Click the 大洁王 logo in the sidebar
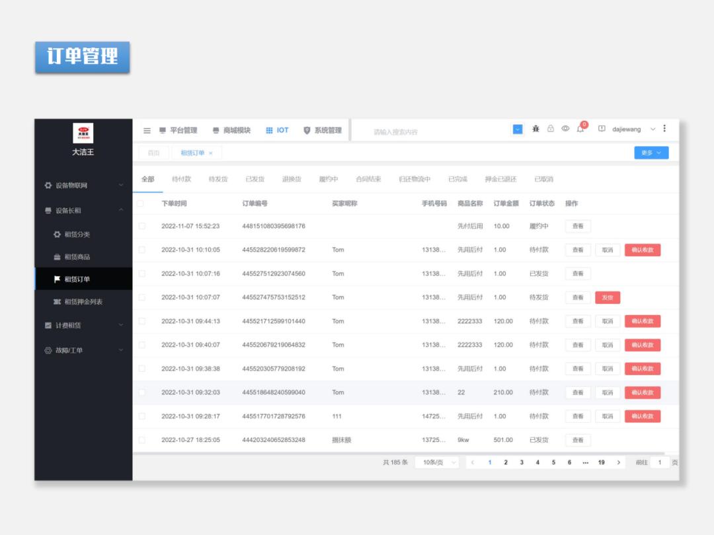Screen dimensions: 714x535 84,133
